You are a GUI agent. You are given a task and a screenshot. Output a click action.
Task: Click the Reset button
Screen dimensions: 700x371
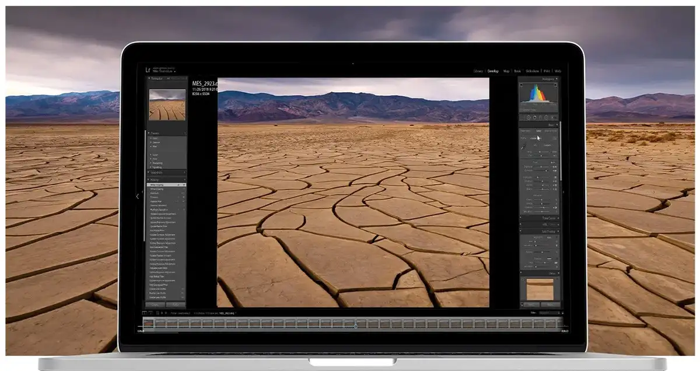pos(550,304)
